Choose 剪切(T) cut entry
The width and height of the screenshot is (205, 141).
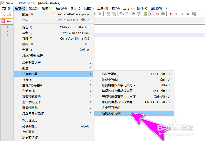pos(54,27)
